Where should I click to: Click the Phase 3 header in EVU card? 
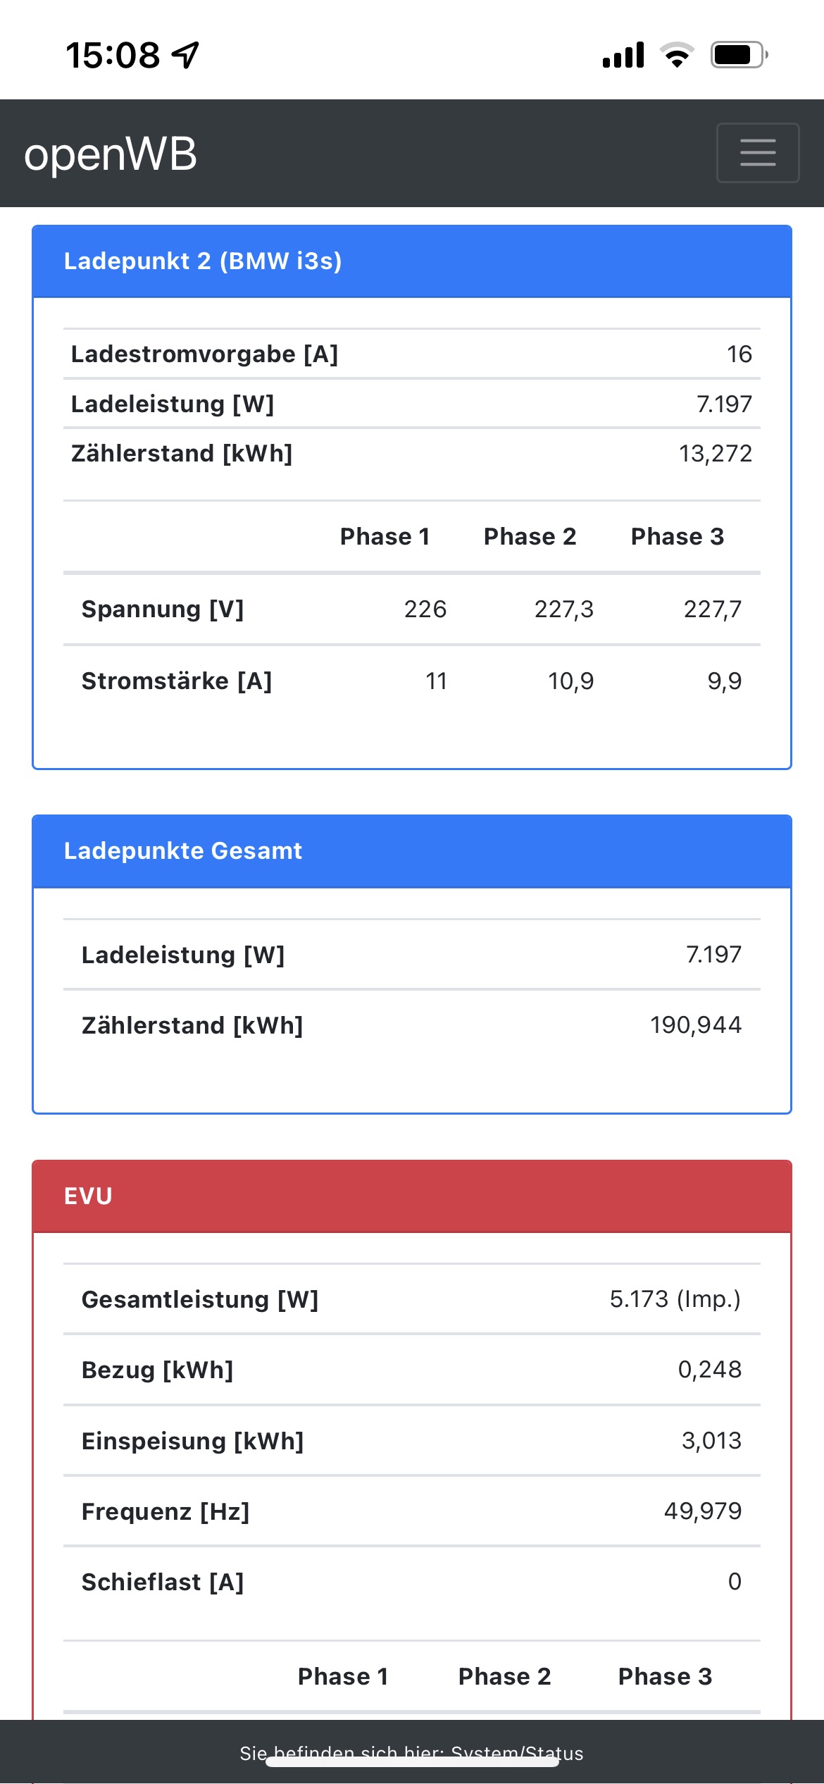(665, 1677)
